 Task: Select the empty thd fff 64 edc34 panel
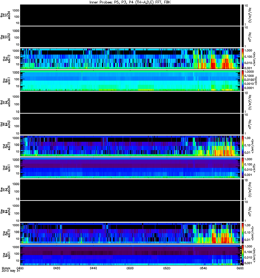point(130,102)
